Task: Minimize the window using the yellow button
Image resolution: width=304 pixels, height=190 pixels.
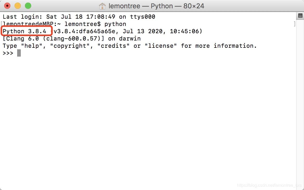Action: [x=17, y=6]
